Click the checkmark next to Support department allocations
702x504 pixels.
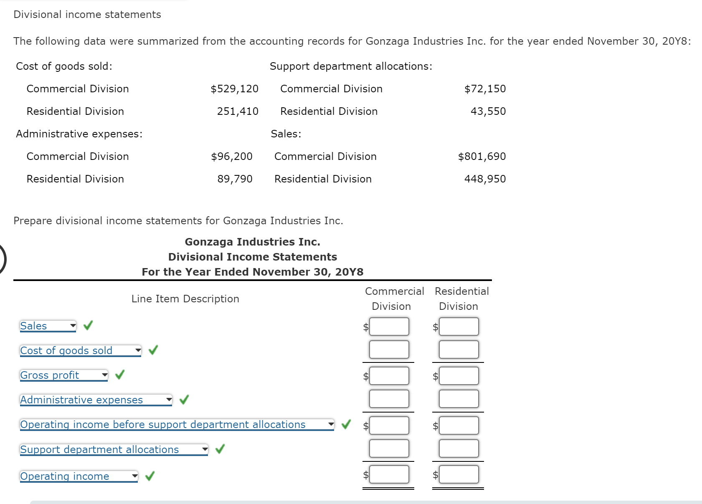pos(220,449)
